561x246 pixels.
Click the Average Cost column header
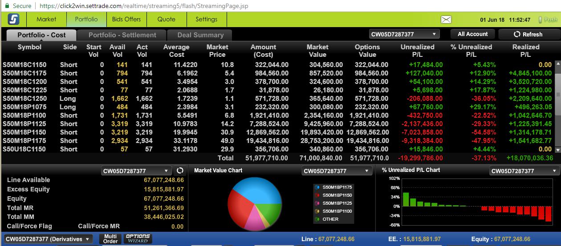click(176, 51)
